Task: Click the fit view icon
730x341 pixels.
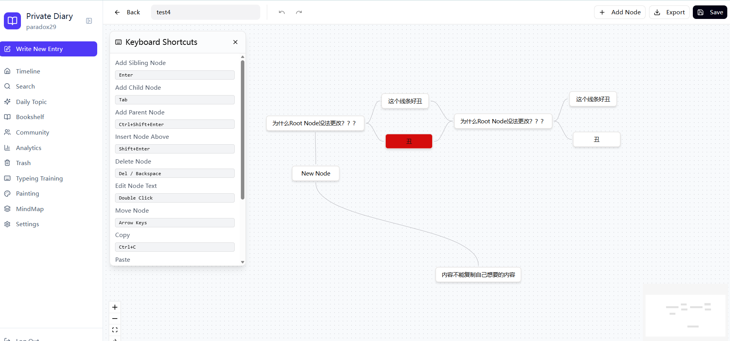Action: (115, 330)
